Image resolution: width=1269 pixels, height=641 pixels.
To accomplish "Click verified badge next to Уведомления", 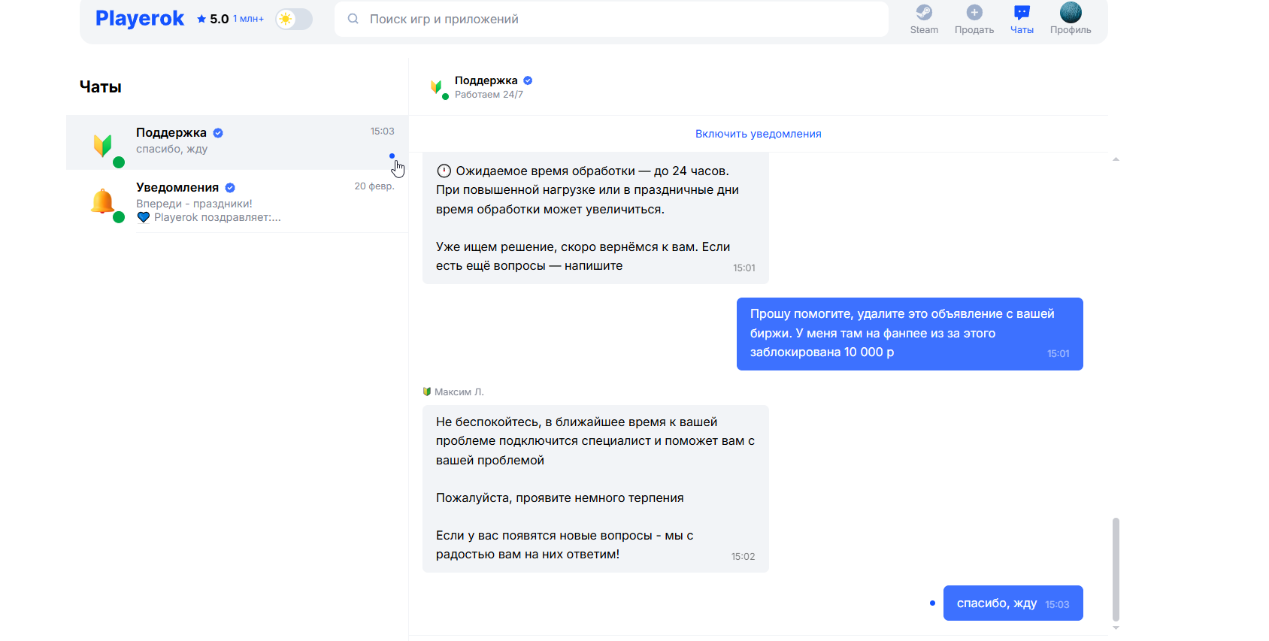I will coord(230,188).
